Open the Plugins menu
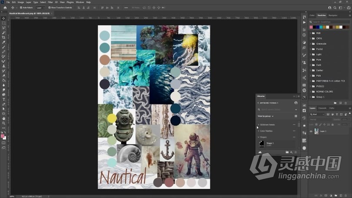Viewport: 352px width, 198px height. coord(70,2)
